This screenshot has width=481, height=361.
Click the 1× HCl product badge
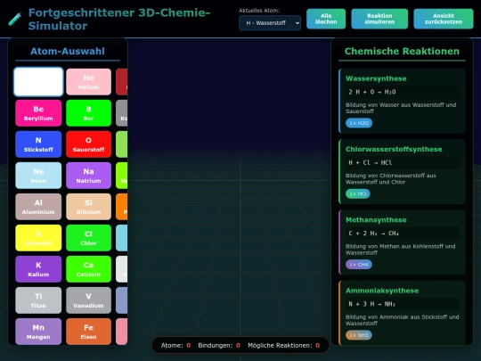[x=358, y=193]
